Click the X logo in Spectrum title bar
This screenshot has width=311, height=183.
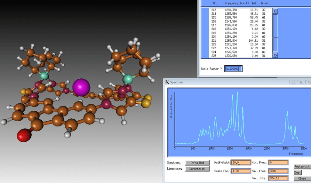[x=167, y=82]
